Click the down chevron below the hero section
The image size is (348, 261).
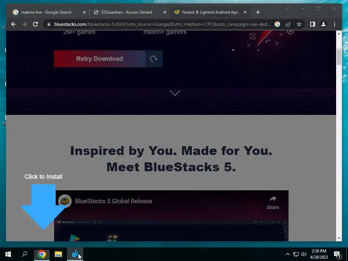[x=175, y=93]
